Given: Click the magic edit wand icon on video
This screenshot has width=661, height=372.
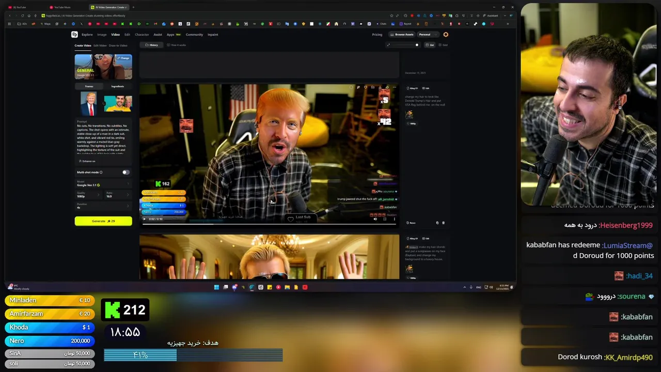Looking at the screenshot, I should 358,87.
